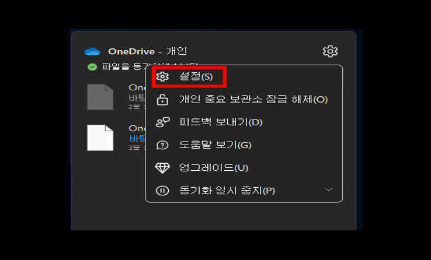Image resolution: width=431 pixels, height=260 pixels.
Task: Open the gray file thumbnail in list
Action: point(100,97)
